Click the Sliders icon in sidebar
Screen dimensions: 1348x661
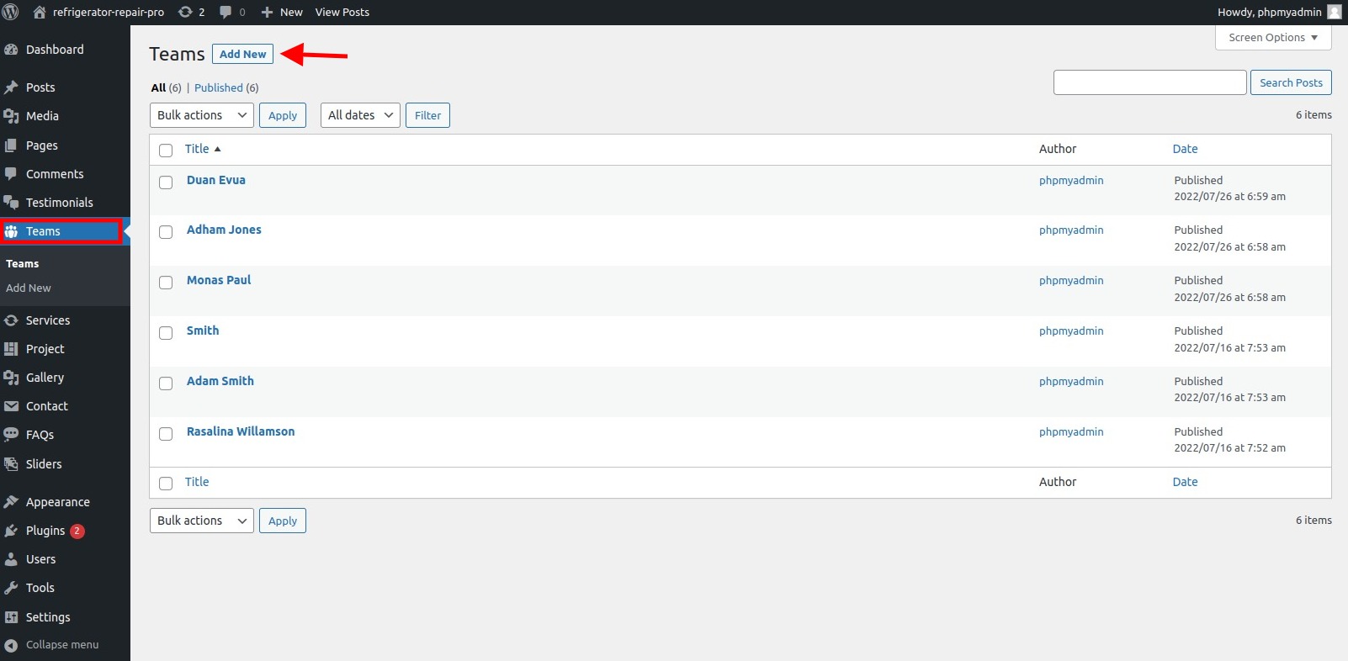coord(11,464)
